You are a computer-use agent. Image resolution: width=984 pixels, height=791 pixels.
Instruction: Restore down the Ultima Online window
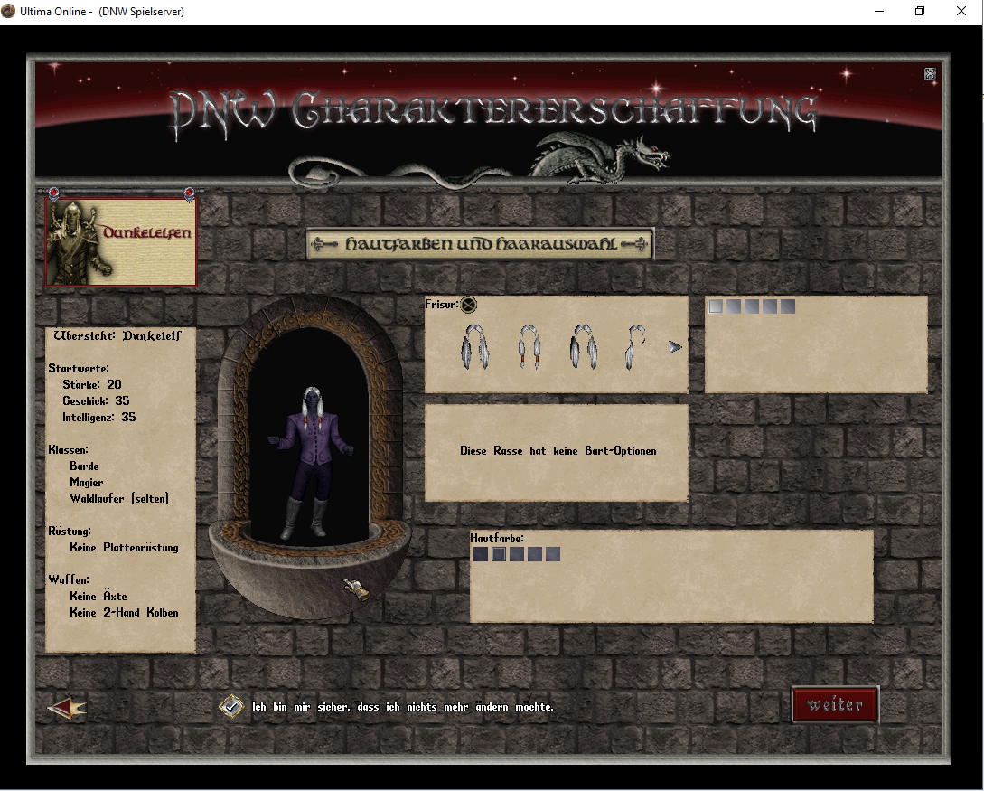[920, 11]
